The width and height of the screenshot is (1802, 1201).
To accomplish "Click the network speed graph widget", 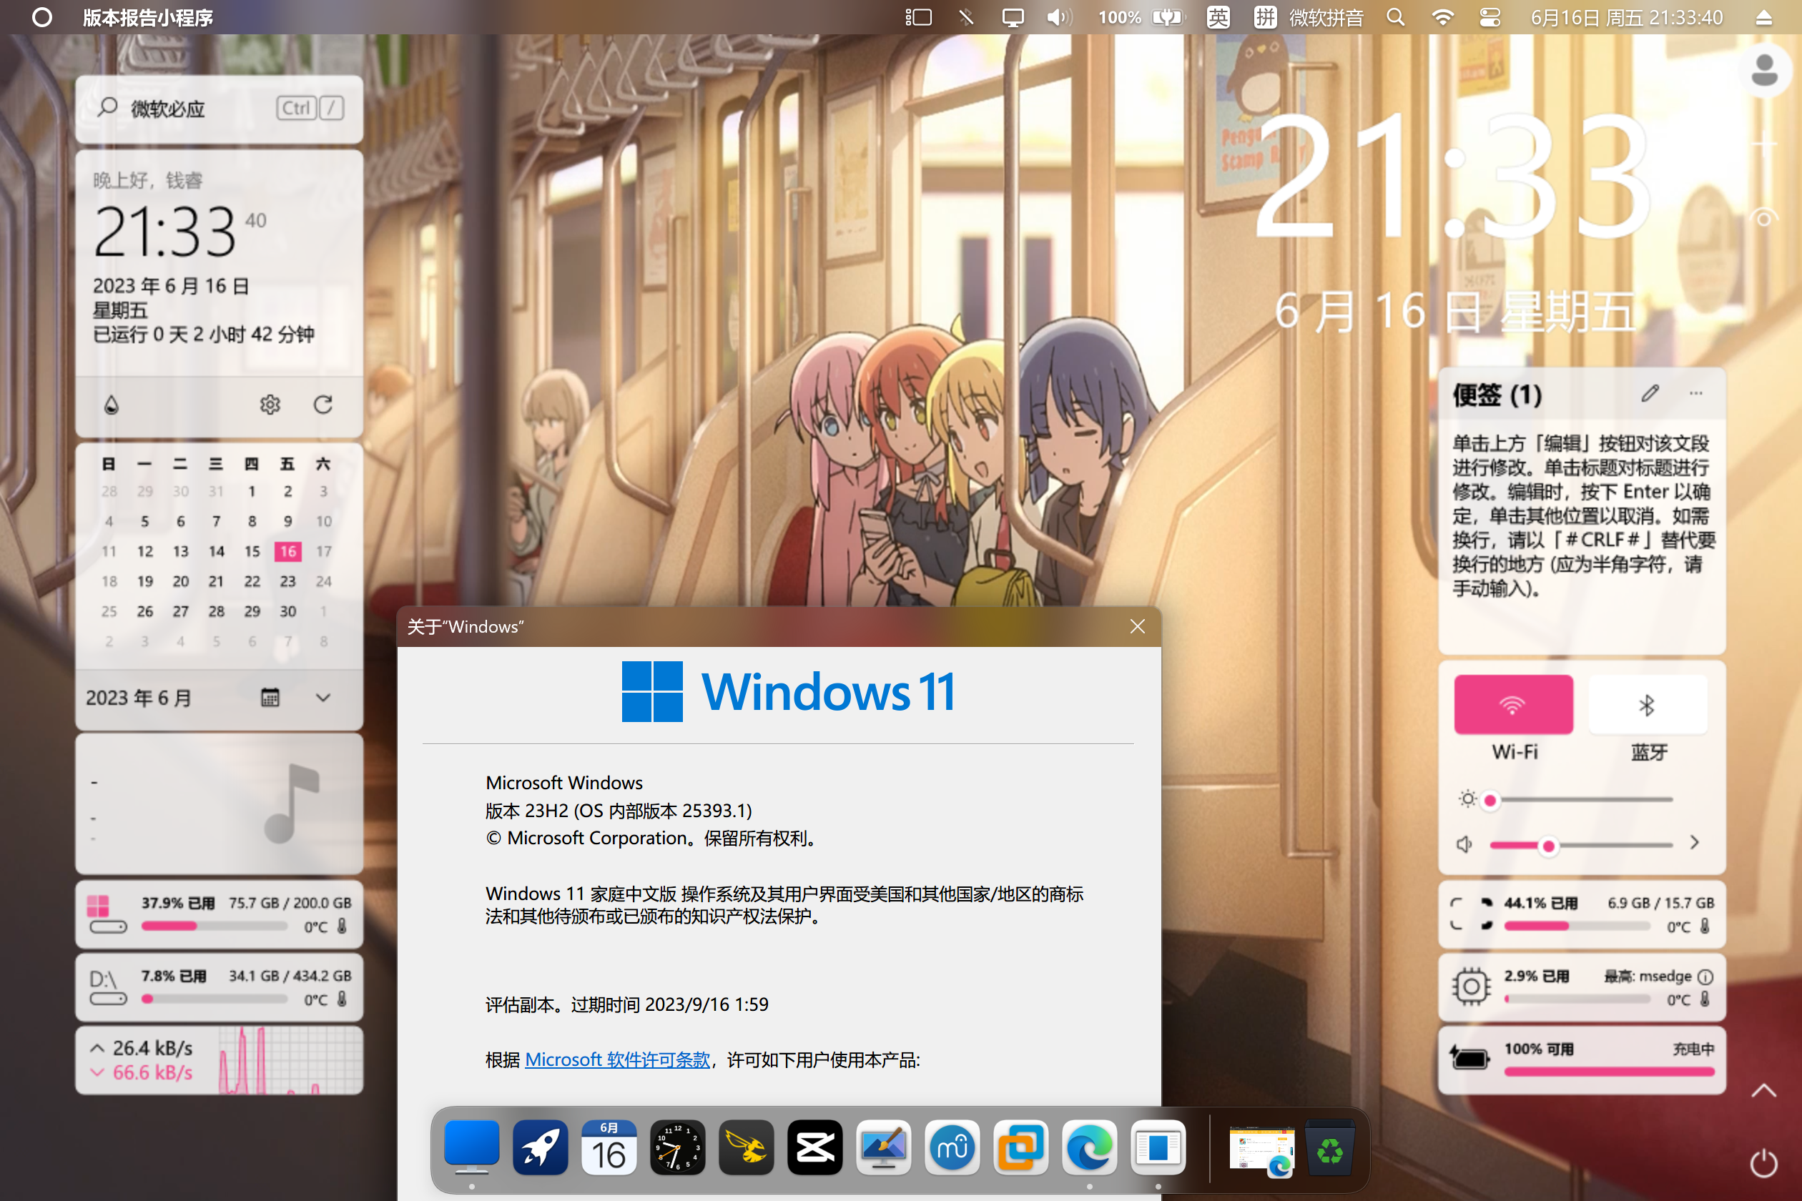I will click(219, 1060).
